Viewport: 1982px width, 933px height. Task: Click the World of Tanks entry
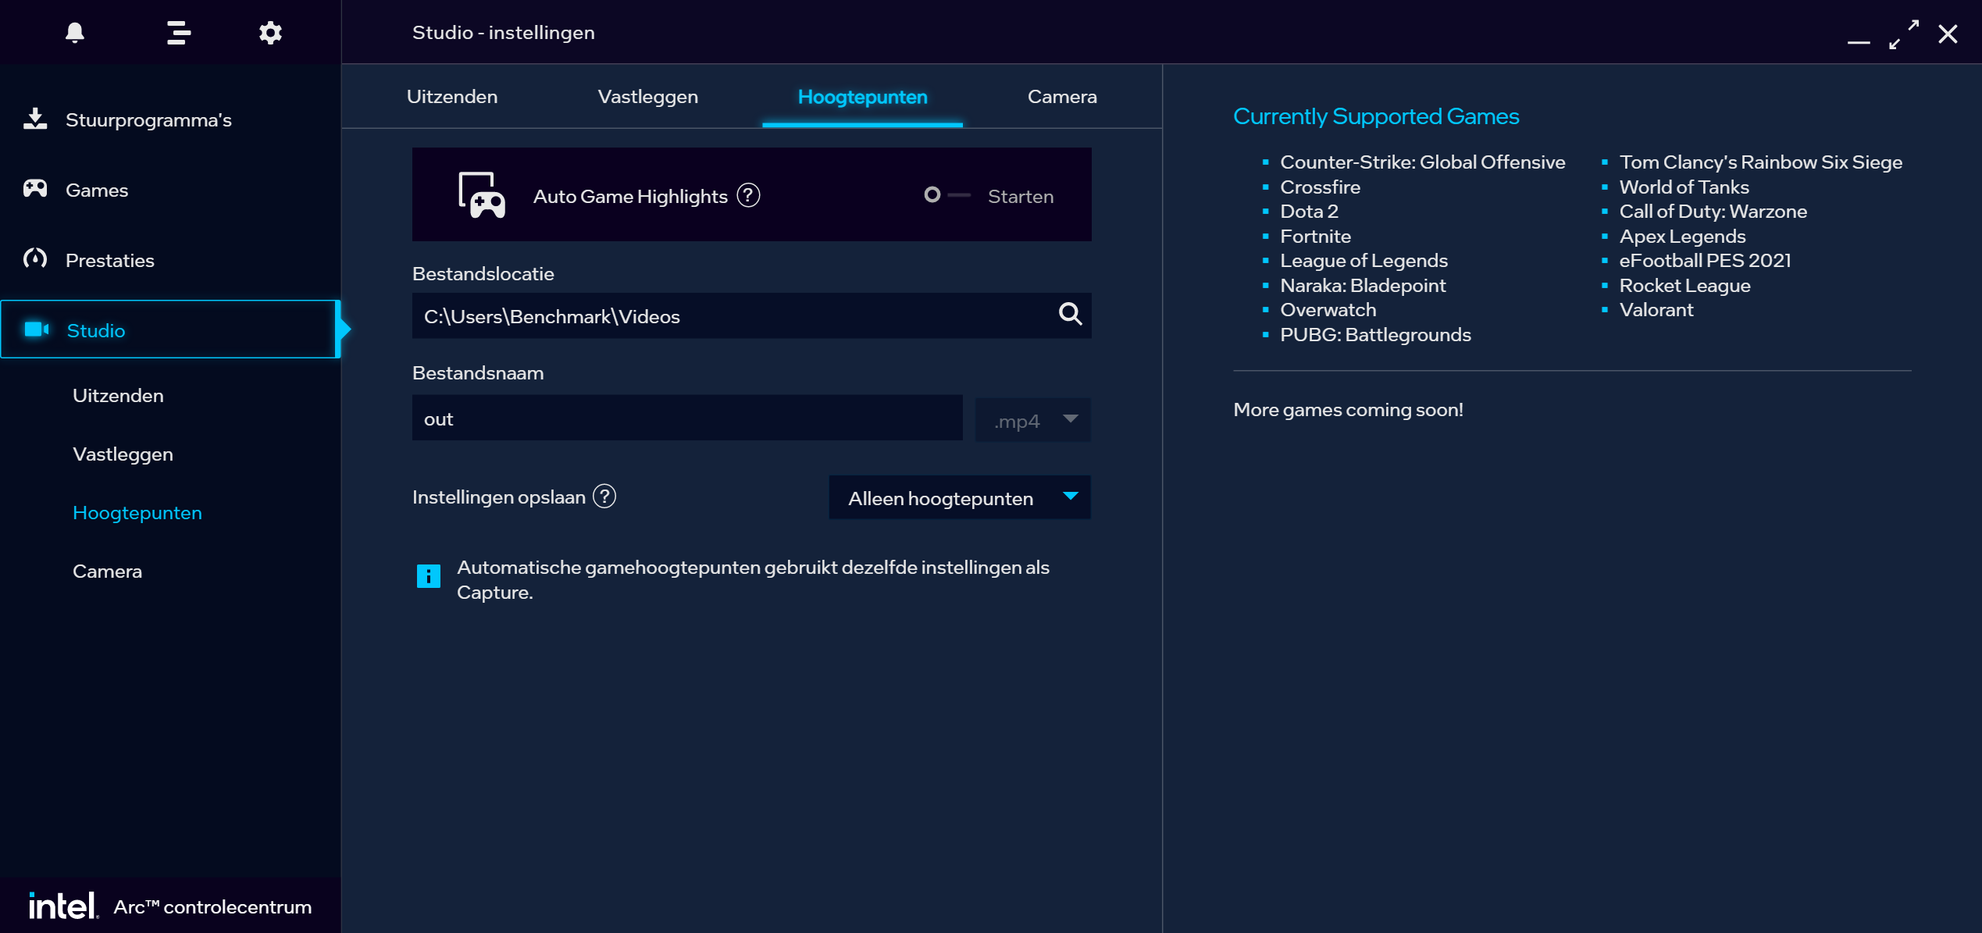pyautogui.click(x=1684, y=187)
